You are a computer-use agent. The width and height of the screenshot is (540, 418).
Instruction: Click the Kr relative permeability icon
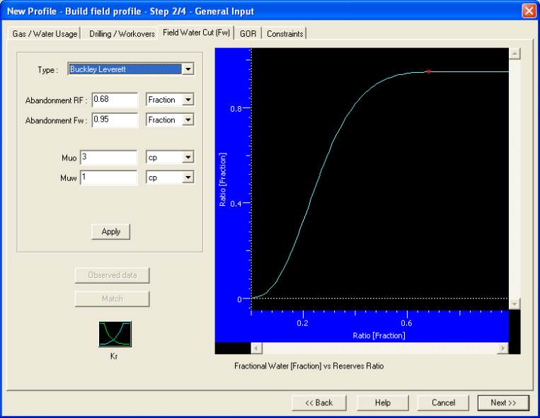click(x=115, y=334)
